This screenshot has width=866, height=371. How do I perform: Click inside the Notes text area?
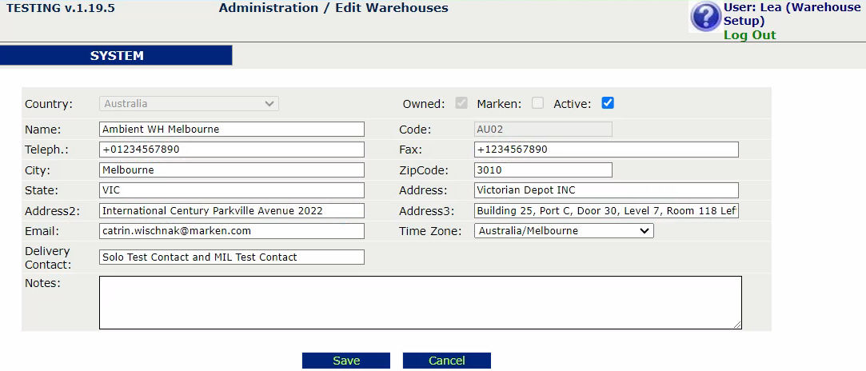(421, 302)
